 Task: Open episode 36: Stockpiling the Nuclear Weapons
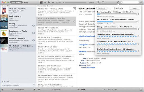(56, 59)
